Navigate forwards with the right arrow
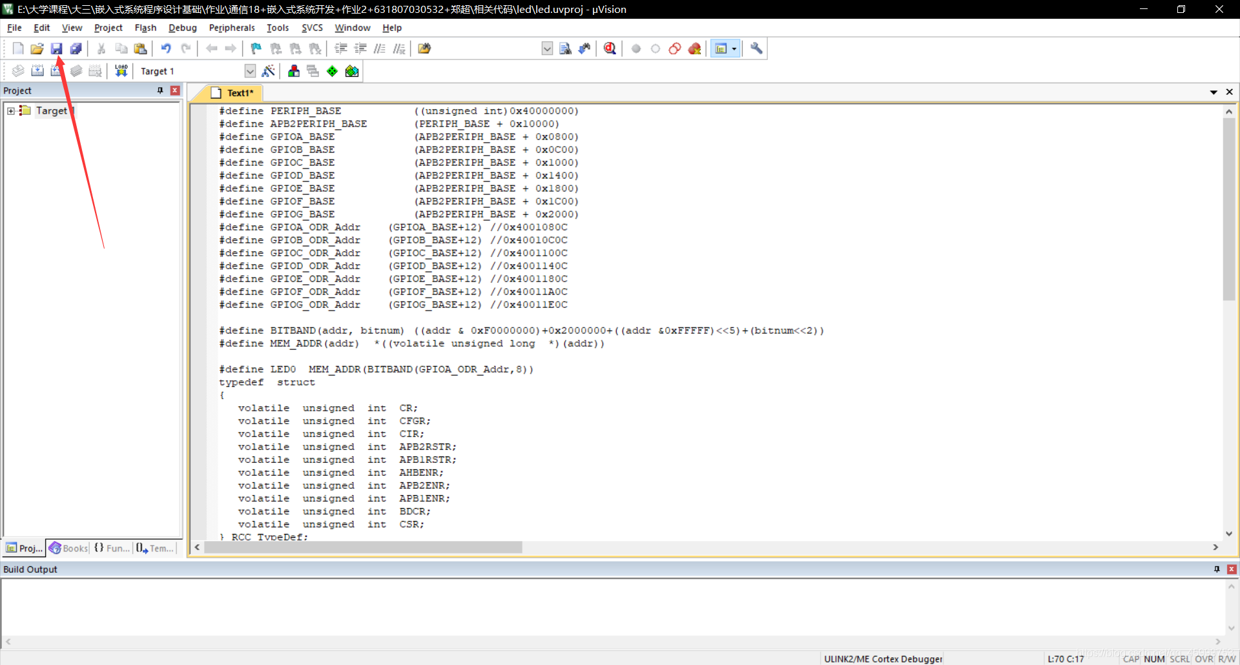 click(x=231, y=48)
